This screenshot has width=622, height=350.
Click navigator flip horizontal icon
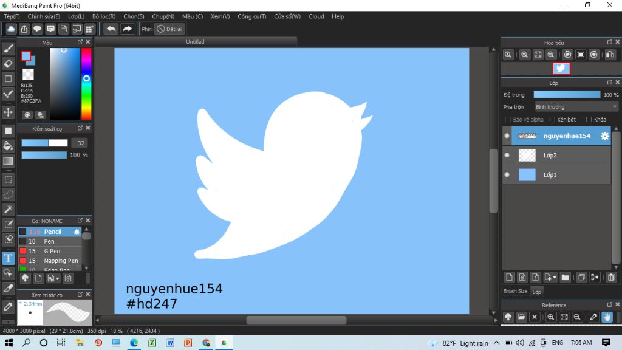[610, 55]
